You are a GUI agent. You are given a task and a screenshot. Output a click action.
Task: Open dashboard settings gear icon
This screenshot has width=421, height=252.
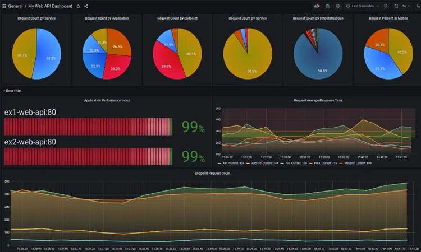tap(337, 6)
